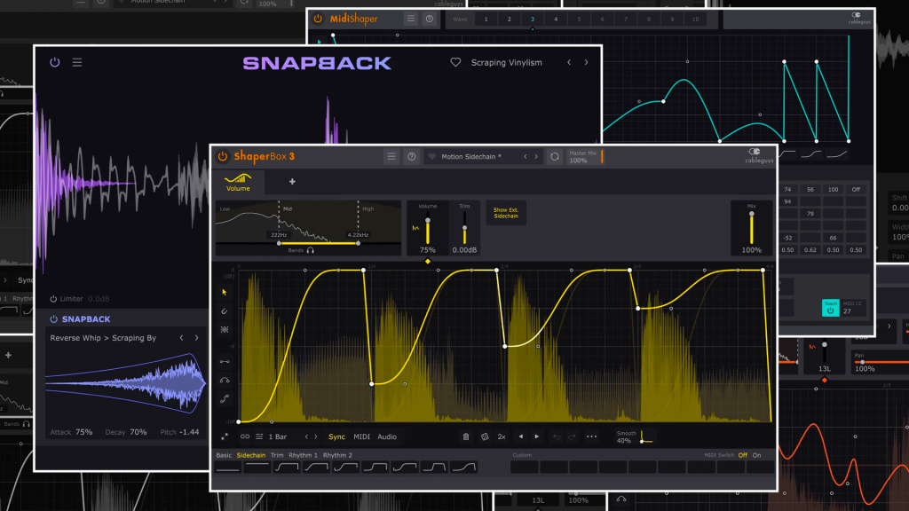This screenshot has height=511, width=909.
Task: Expand the wave editor to fullscreen
Action: [x=225, y=436]
